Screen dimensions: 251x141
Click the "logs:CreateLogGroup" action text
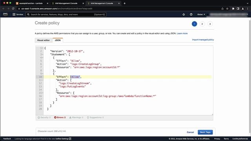point(85,64)
